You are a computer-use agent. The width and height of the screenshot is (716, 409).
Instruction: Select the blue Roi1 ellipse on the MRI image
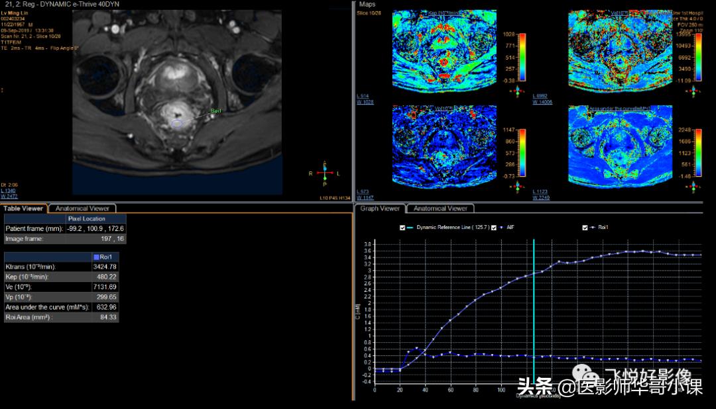[176, 123]
